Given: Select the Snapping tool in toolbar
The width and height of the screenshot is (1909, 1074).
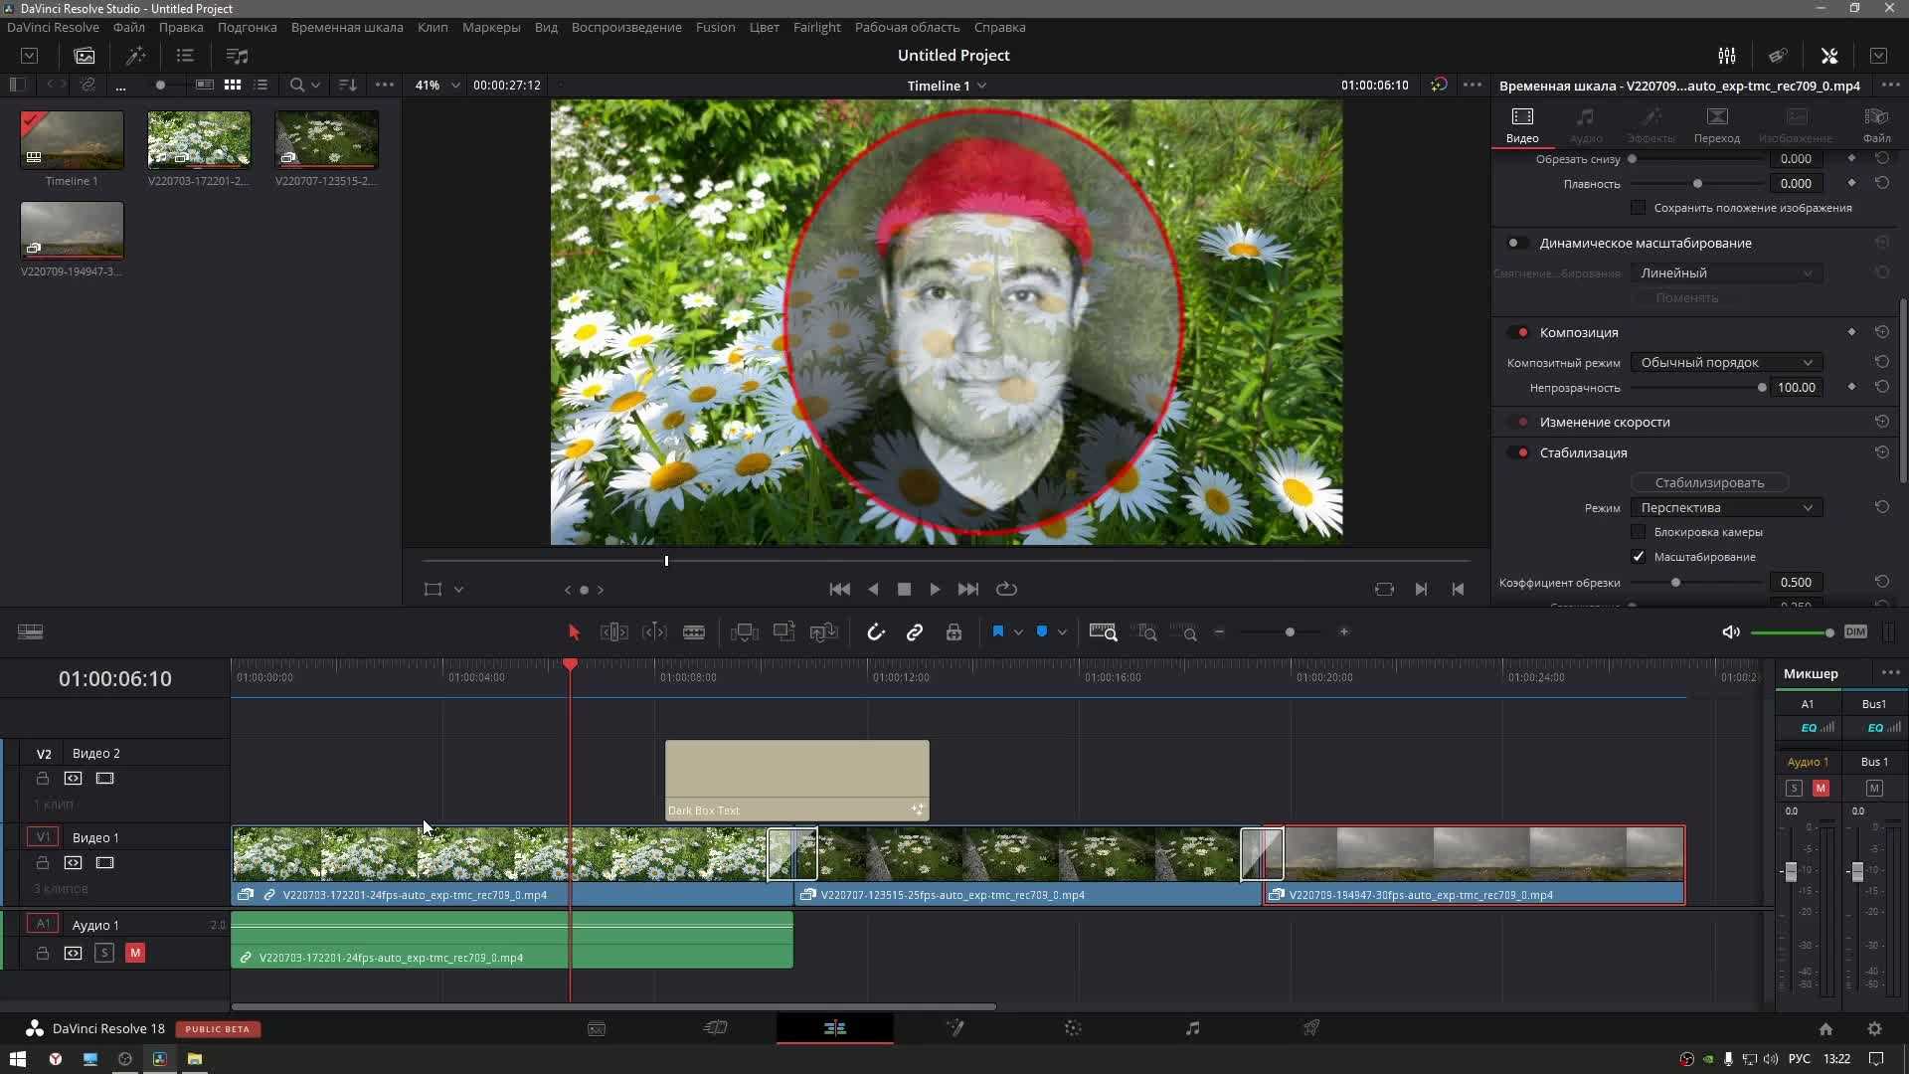Looking at the screenshot, I should [875, 632].
